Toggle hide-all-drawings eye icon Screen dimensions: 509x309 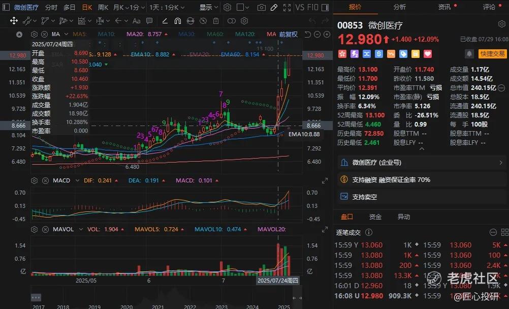(203, 21)
